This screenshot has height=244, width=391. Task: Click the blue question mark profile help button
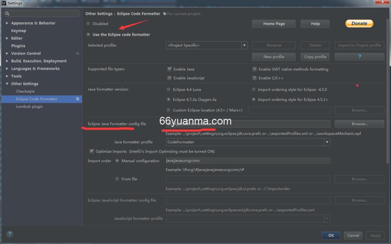pyautogui.click(x=359, y=57)
